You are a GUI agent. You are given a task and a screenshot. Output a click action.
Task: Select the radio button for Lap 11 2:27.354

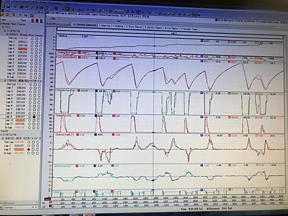tap(29, 124)
